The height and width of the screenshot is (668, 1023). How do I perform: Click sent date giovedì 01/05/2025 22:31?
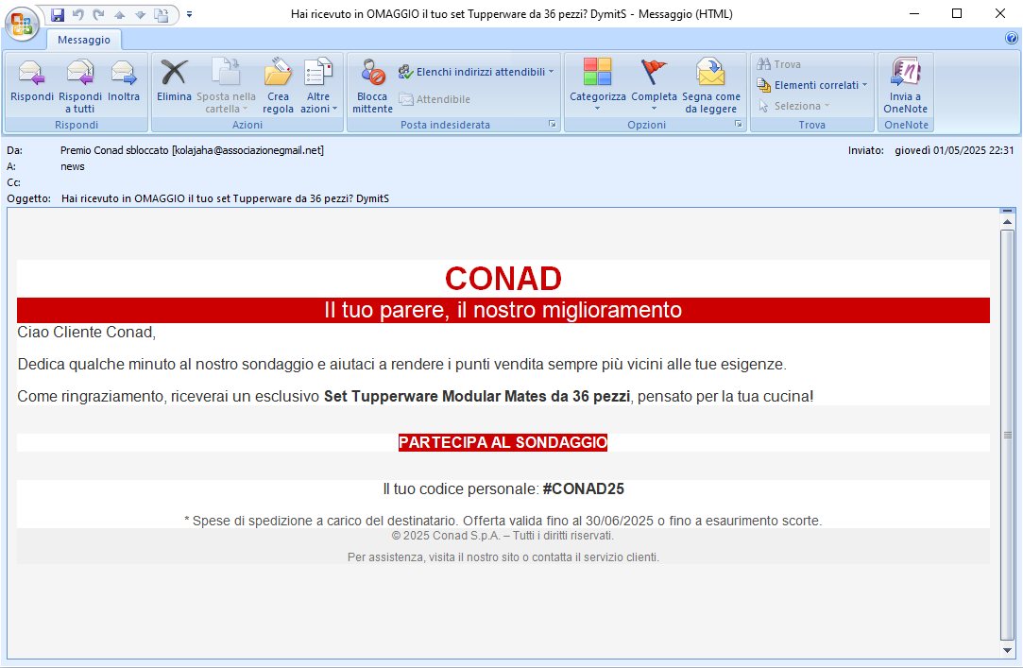[x=954, y=150]
